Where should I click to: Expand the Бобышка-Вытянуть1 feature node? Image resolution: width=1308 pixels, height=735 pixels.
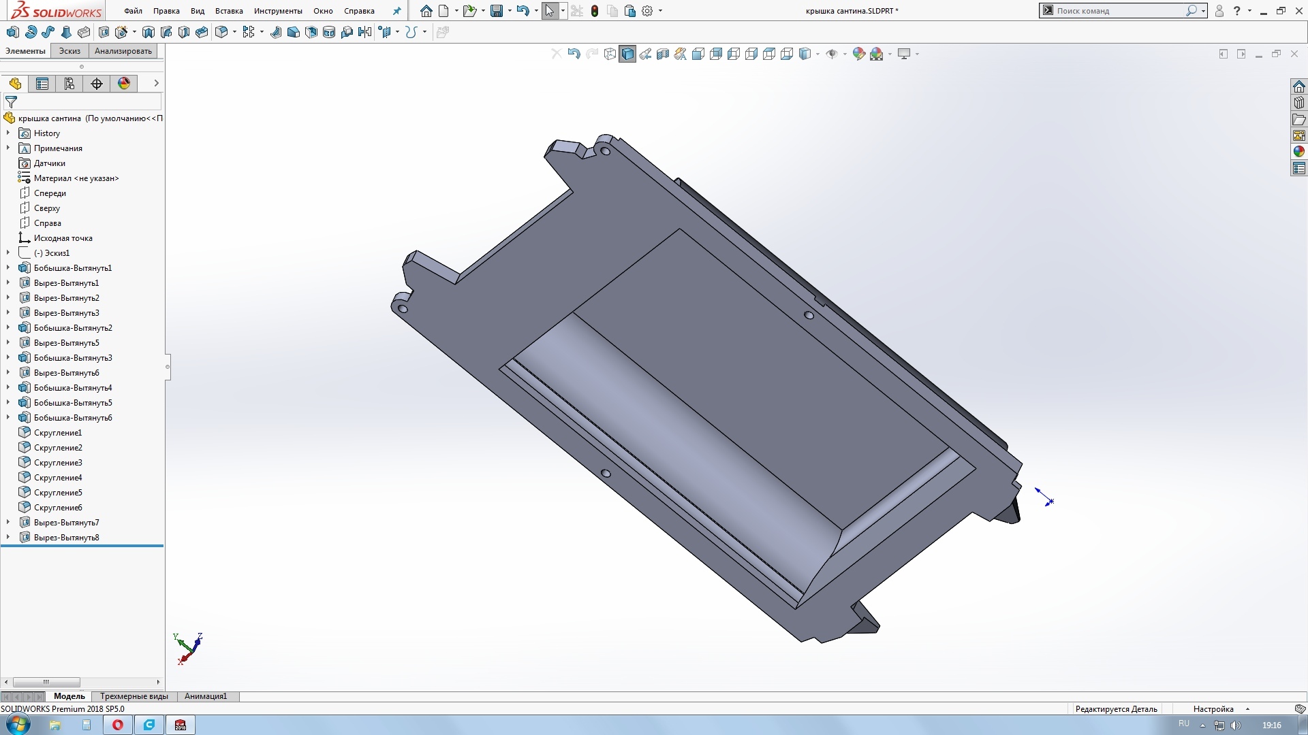(8, 268)
